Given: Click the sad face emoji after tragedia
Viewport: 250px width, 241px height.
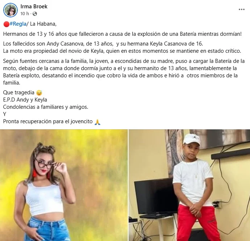Looking at the screenshot, I should click(39, 92).
